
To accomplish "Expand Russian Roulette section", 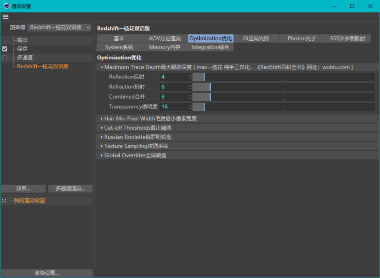I will 102,137.
